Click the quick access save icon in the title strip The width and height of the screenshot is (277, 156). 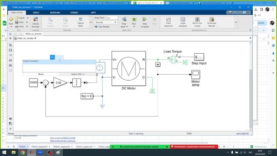tap(230, 13)
